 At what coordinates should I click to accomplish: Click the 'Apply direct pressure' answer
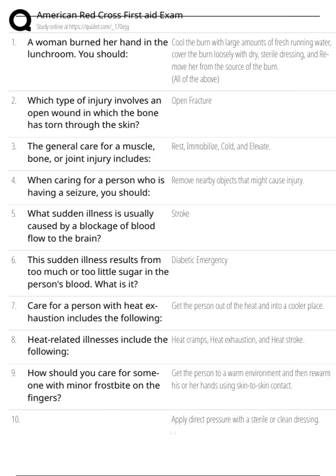pyautogui.click(x=245, y=420)
